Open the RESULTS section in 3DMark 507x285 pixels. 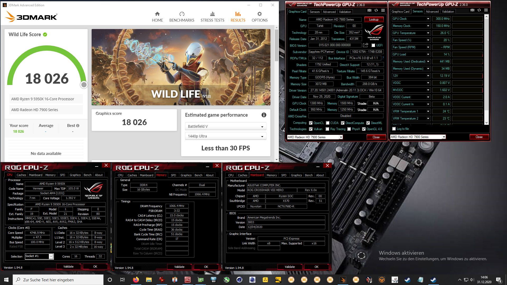click(238, 17)
